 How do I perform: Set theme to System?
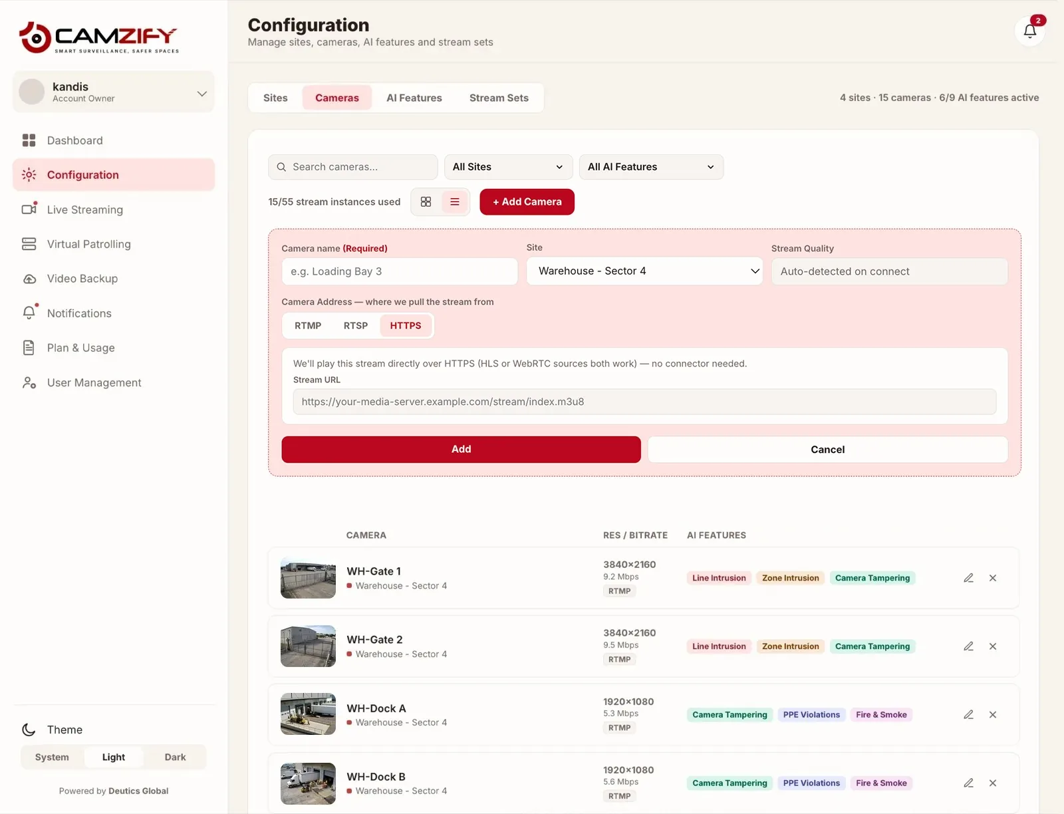point(52,757)
